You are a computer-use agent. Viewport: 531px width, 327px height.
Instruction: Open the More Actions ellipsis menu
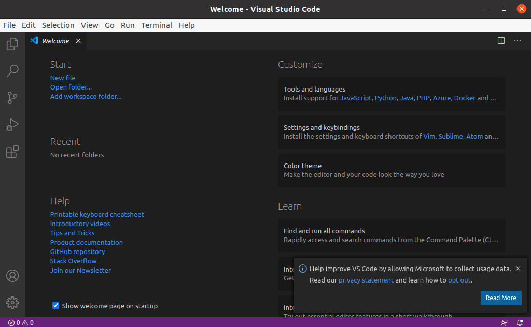click(517, 41)
